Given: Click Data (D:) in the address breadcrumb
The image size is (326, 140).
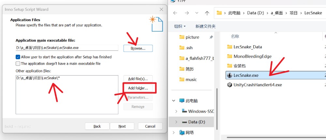Looking at the screenshot, I should click(x=256, y=13).
